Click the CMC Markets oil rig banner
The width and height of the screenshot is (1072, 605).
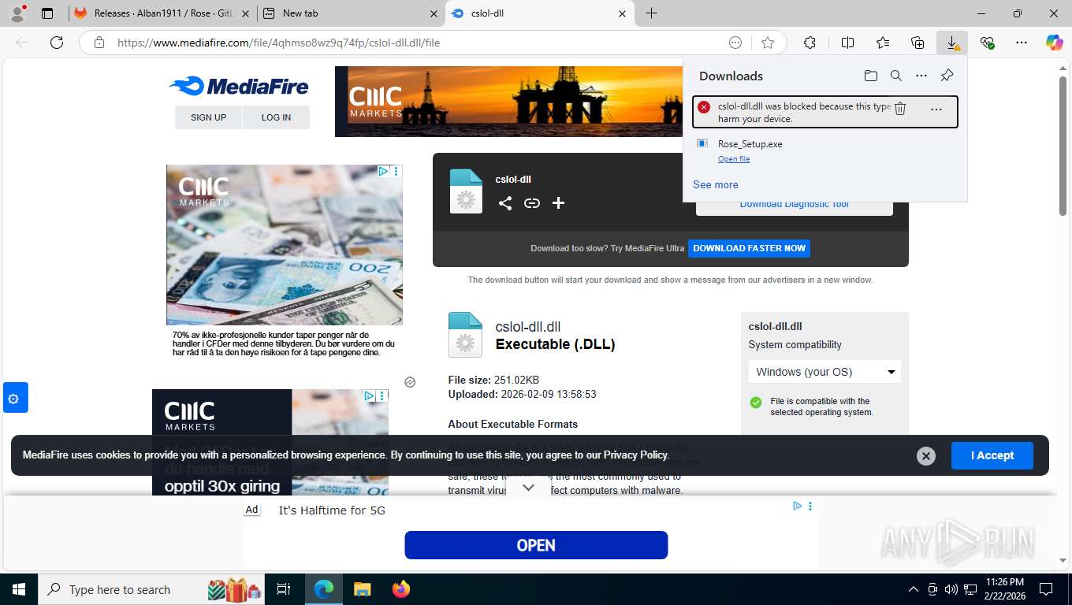click(508, 102)
